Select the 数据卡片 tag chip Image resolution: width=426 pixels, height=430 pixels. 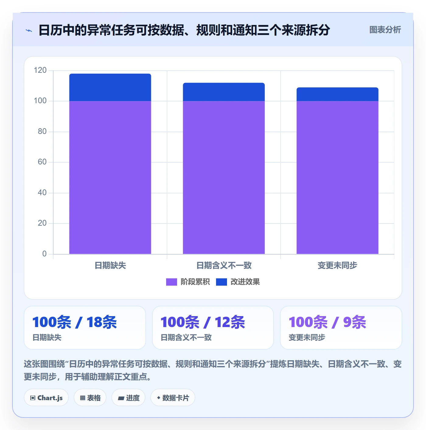(173, 398)
